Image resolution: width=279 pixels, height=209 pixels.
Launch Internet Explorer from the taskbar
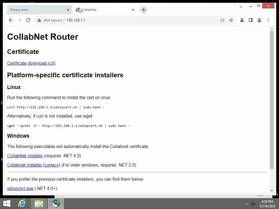[22, 204]
